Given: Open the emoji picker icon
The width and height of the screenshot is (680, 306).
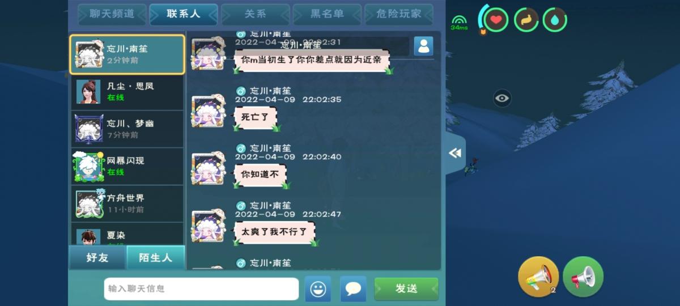Looking at the screenshot, I should point(318,289).
